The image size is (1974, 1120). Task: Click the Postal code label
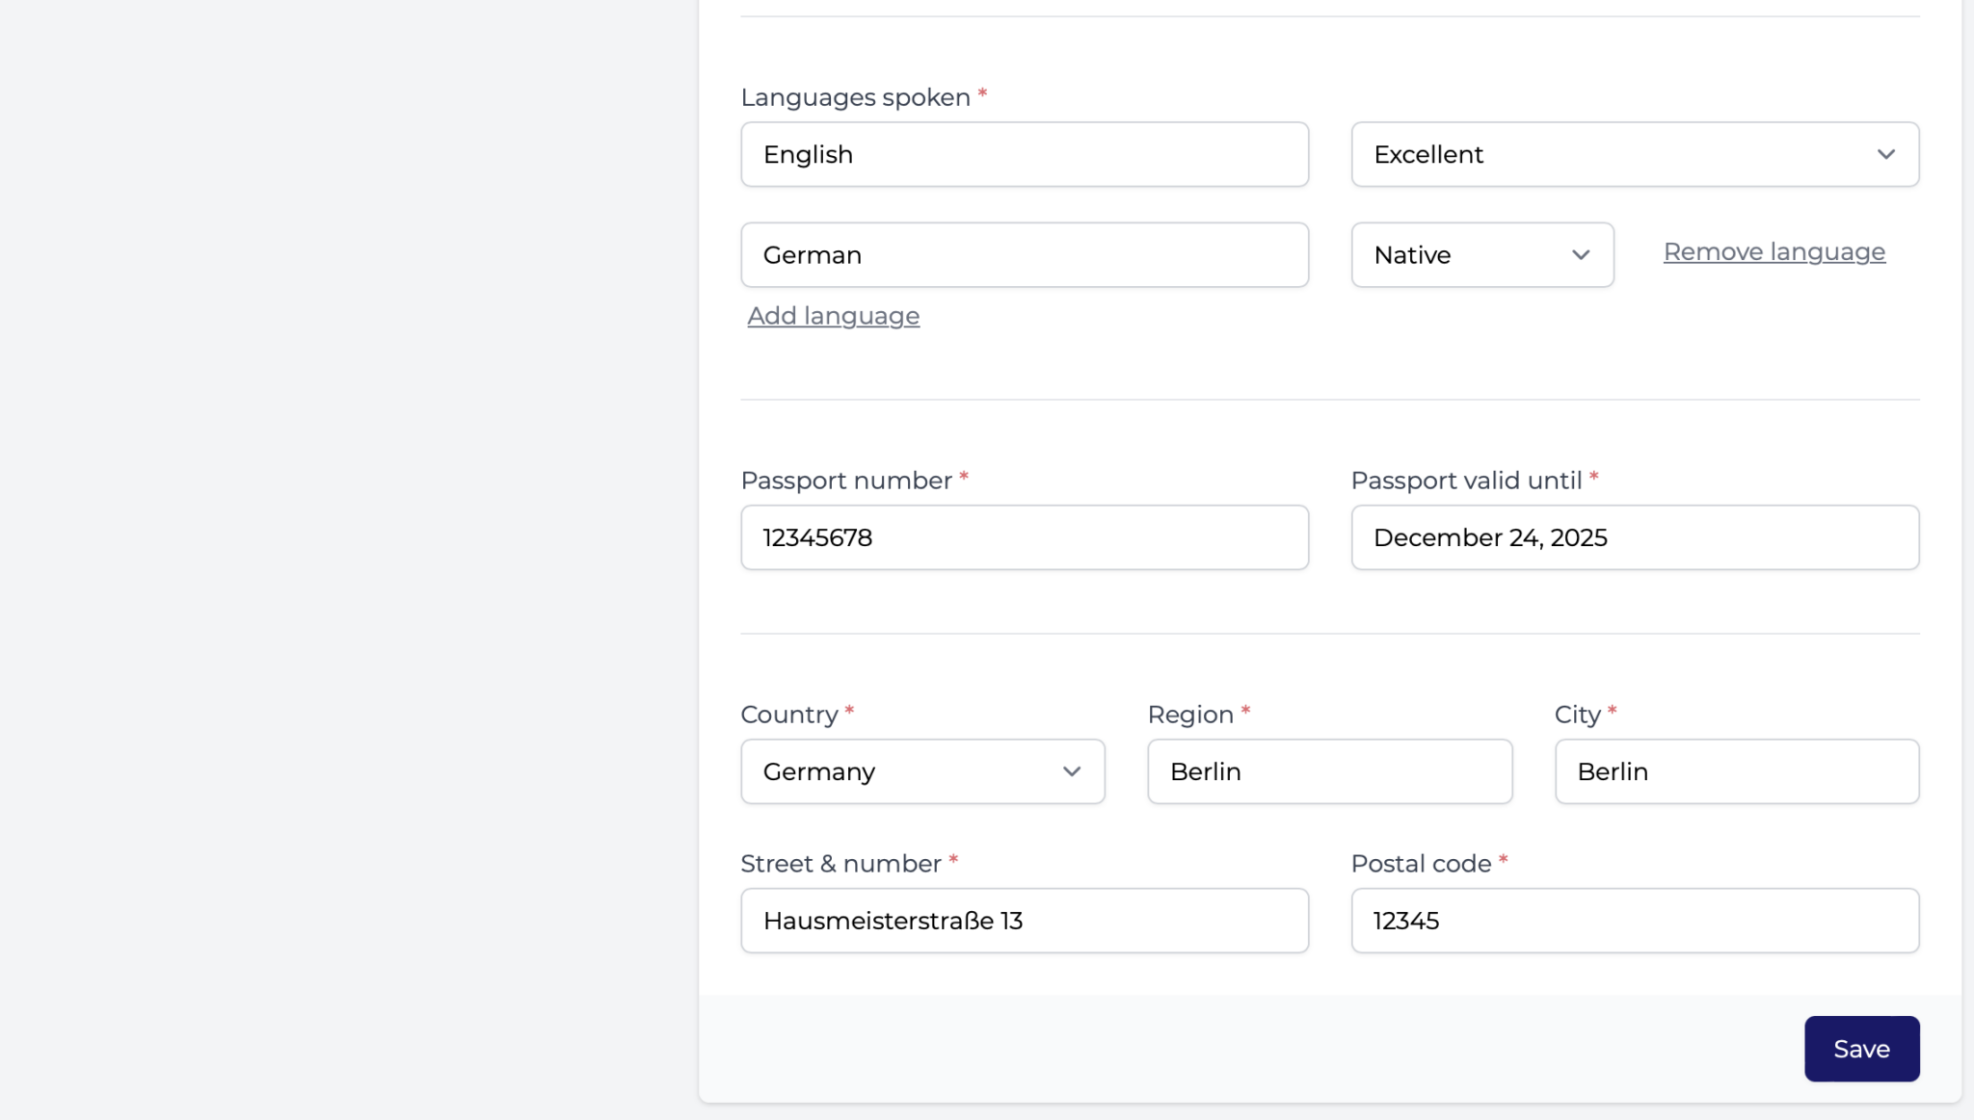1421,864
